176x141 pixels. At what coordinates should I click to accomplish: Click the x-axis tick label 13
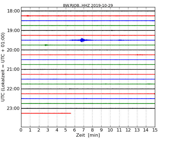click(137, 130)
